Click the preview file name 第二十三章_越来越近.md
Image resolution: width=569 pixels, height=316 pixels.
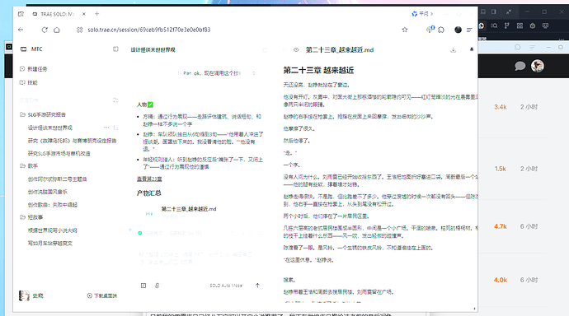[340, 50]
